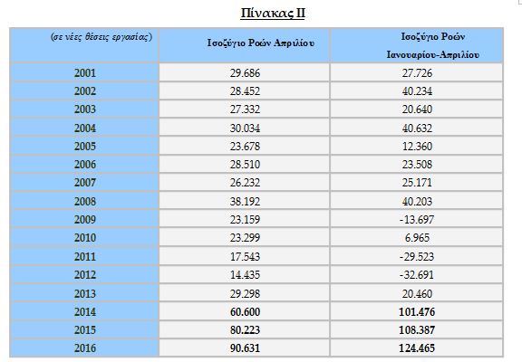The height and width of the screenshot is (362, 522).
Task: Click April value 14.435
Action: pyautogui.click(x=245, y=275)
